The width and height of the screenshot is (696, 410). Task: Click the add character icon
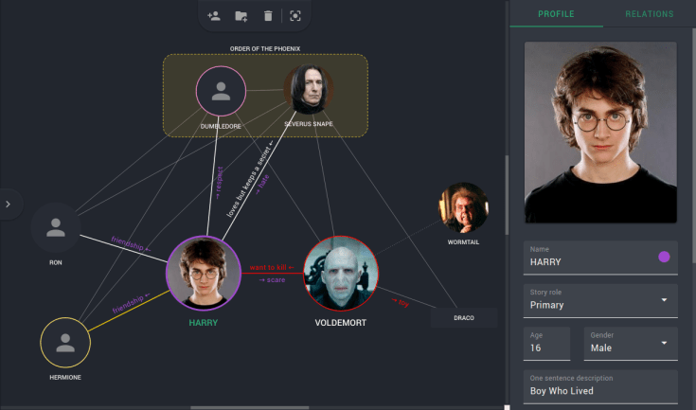[214, 15]
